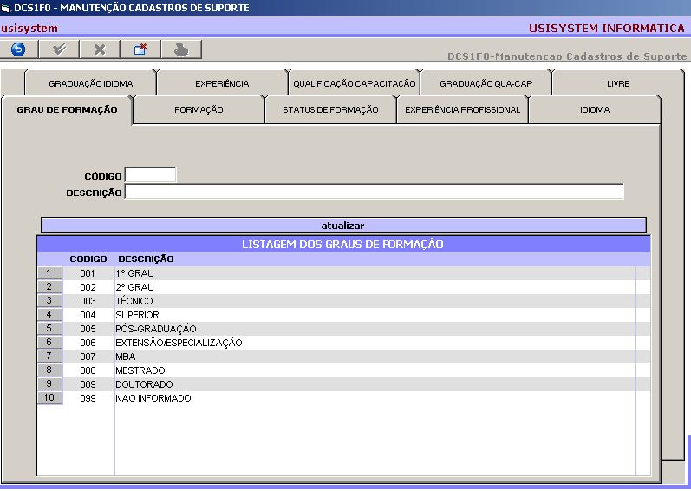Click code cell 009

88,384
